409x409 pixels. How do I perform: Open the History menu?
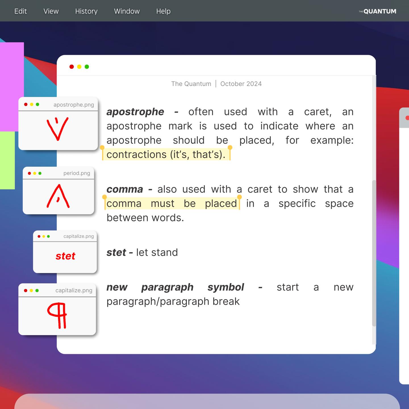click(x=86, y=11)
